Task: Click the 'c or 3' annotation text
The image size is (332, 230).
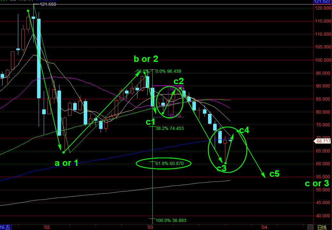Action: pos(317,183)
